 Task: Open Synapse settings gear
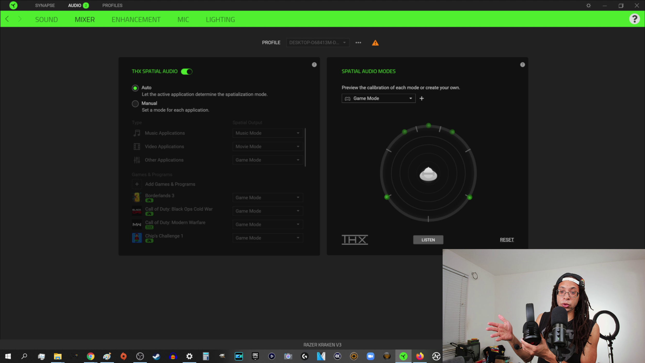(588, 5)
